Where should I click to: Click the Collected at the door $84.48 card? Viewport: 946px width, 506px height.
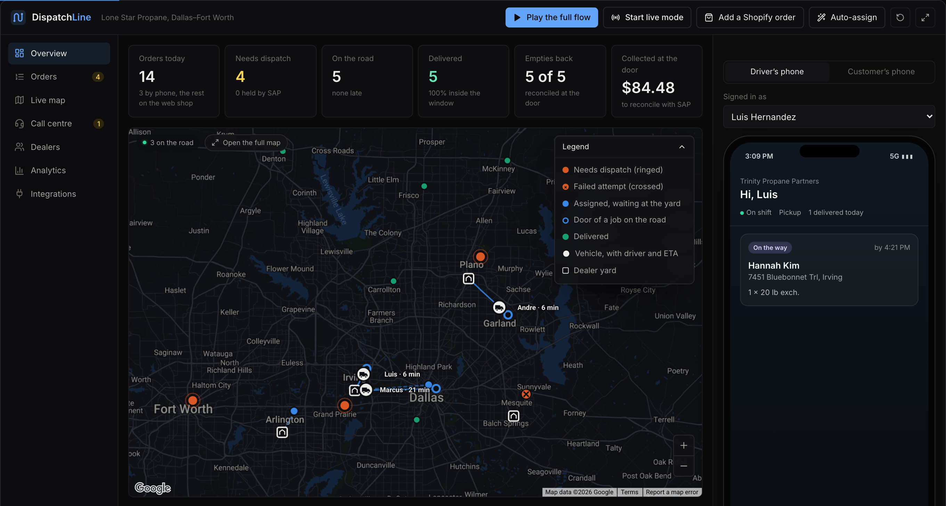pyautogui.click(x=657, y=81)
